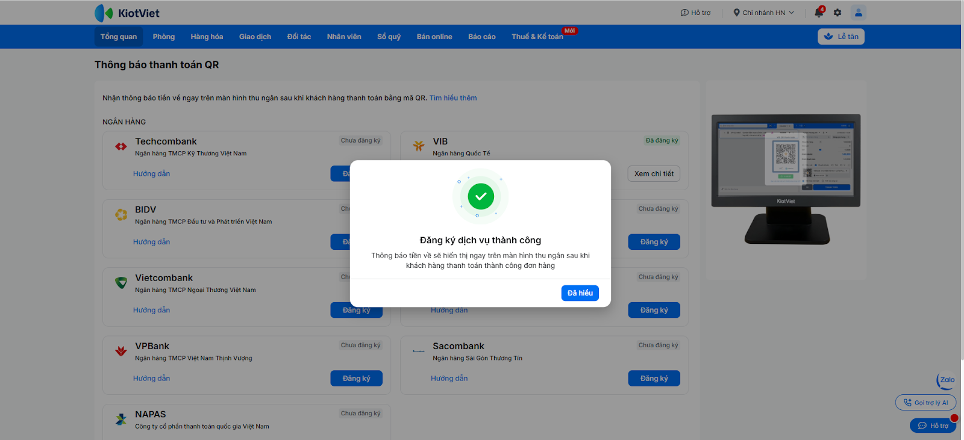Open Hướng dẫn for VPBank
Screen dimensions: 964x440
[x=151, y=379]
